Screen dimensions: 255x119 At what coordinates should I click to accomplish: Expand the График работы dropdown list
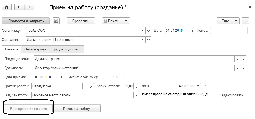click(x=85, y=86)
